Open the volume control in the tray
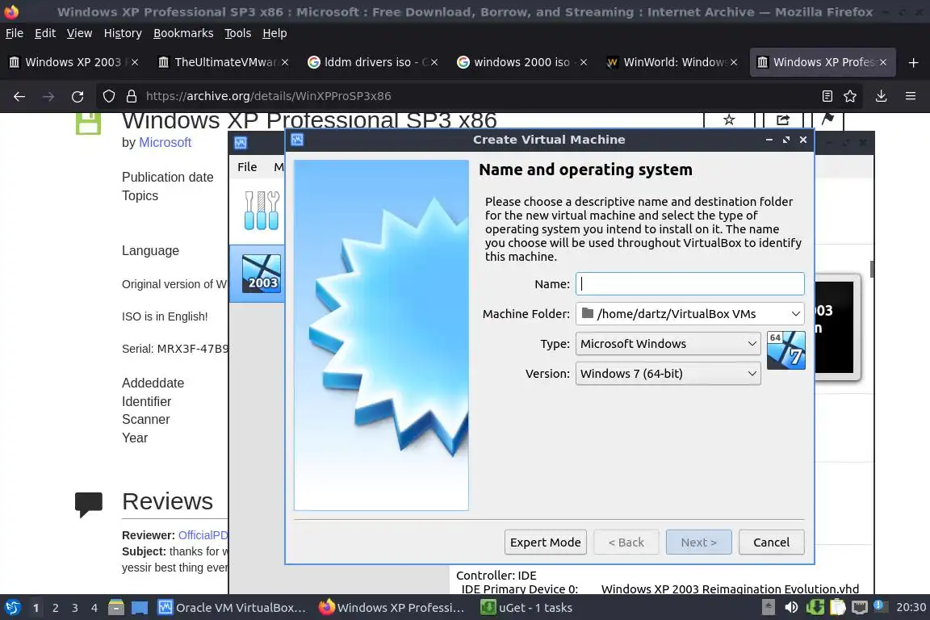 [791, 608]
